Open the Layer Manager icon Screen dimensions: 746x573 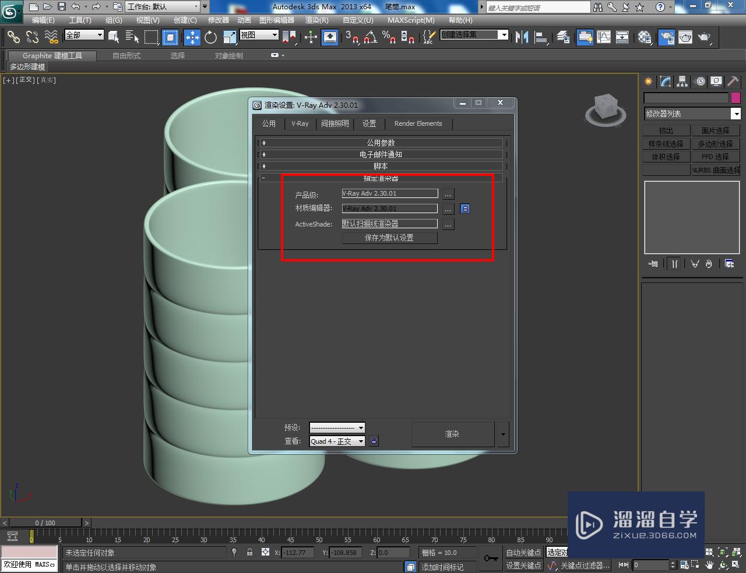click(x=563, y=37)
